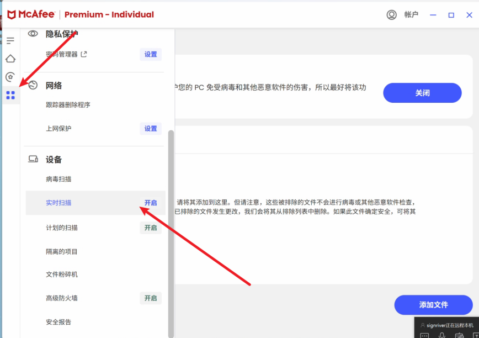Minimize the McAfee window
The image size is (479, 338).
click(x=433, y=15)
